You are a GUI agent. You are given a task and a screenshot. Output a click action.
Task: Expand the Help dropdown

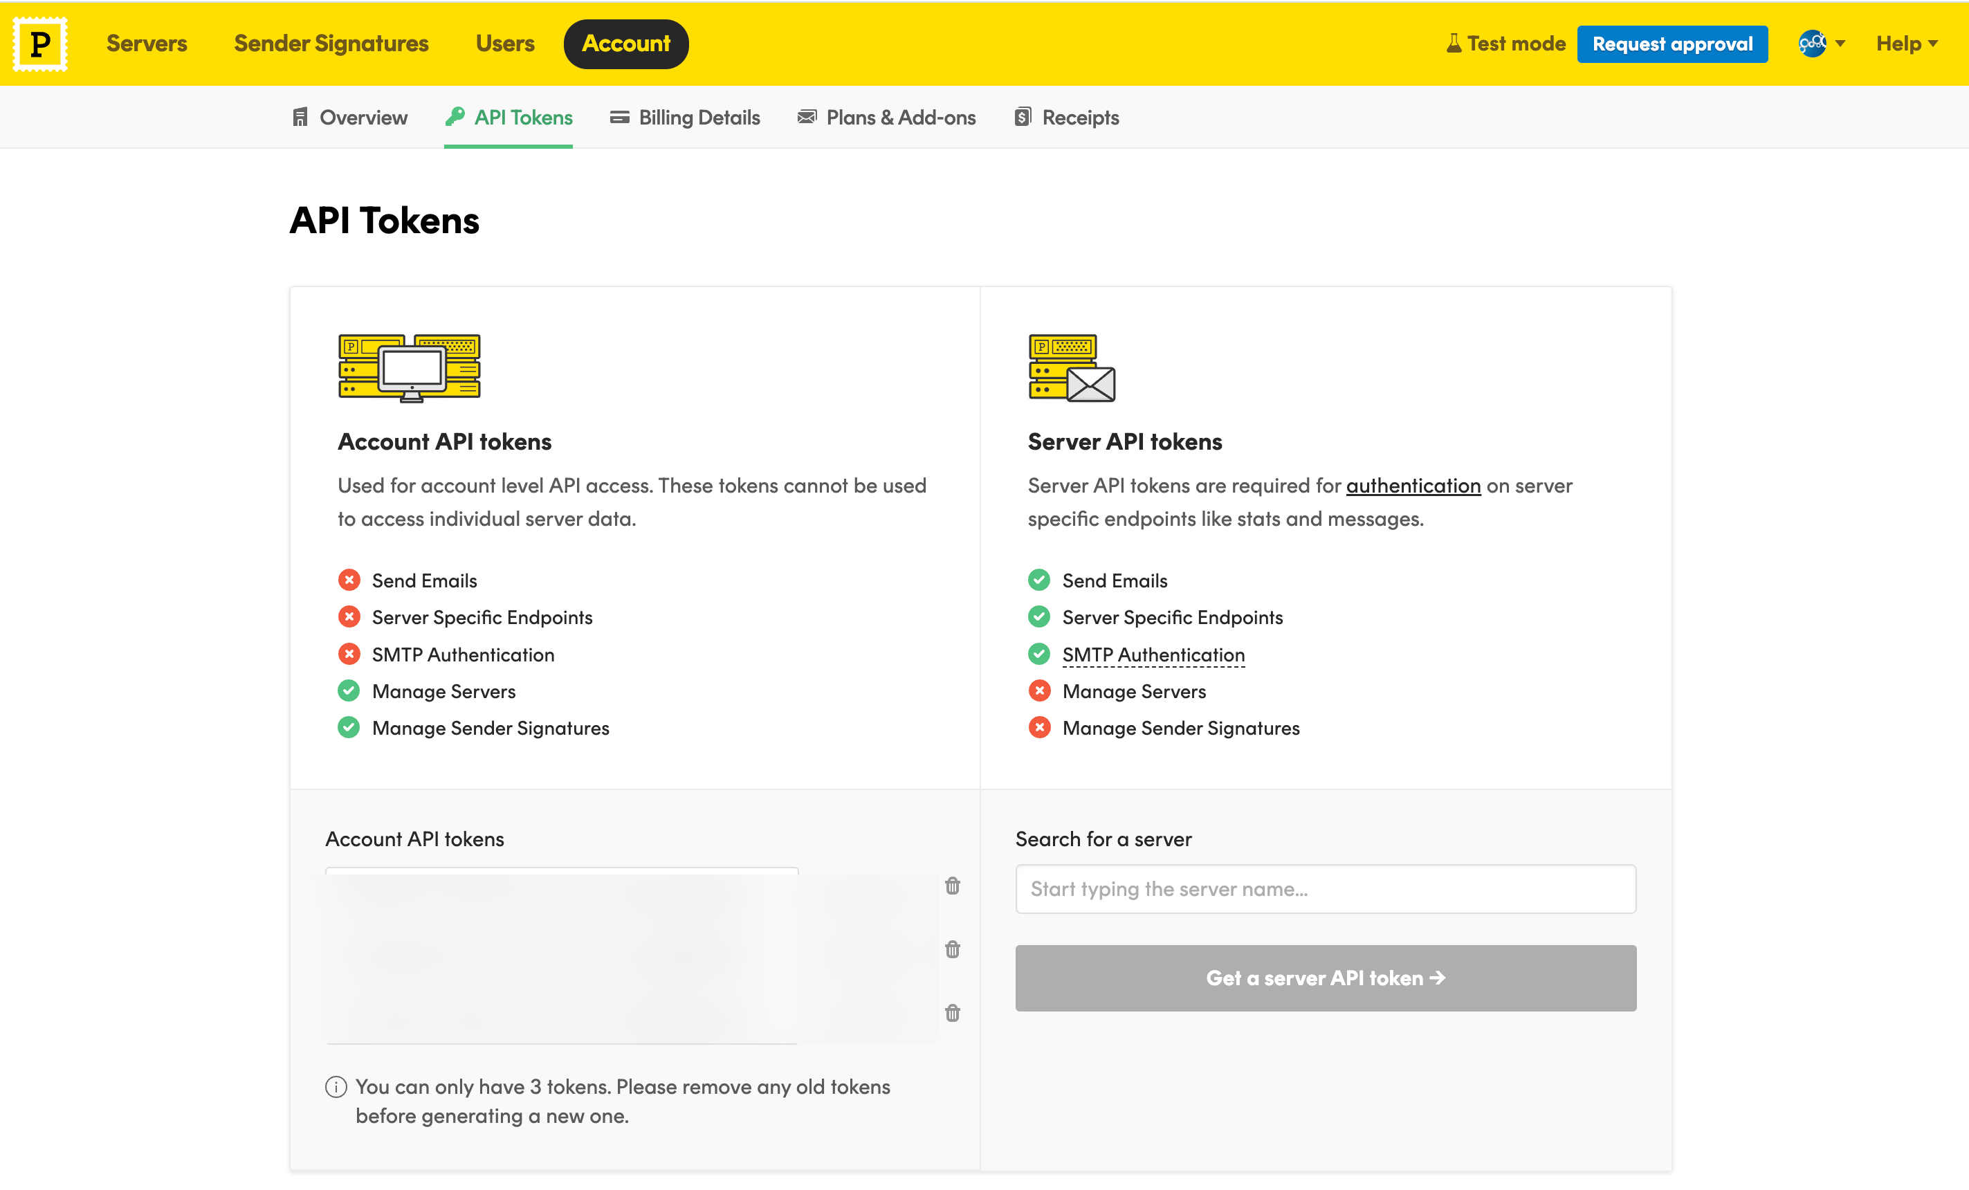1907,43
